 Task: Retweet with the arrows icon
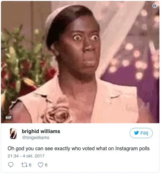24,165
